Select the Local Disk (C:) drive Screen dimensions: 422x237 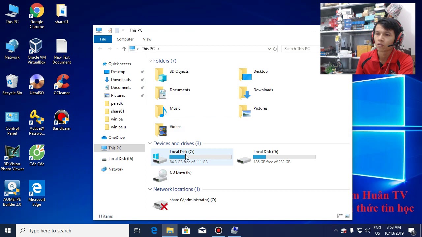coord(192,157)
